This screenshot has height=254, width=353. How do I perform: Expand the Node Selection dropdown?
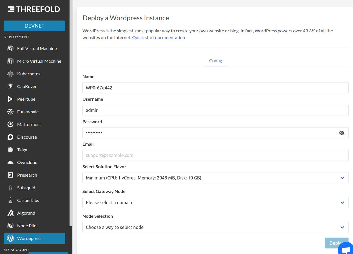[x=215, y=227]
